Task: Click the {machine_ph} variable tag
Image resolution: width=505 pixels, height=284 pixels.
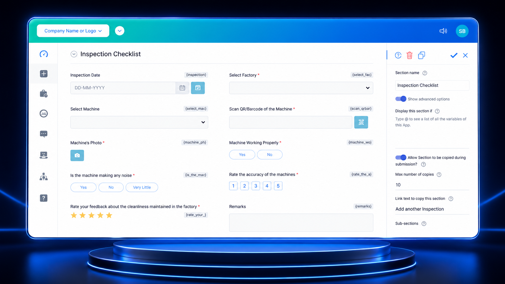Action: tap(195, 142)
